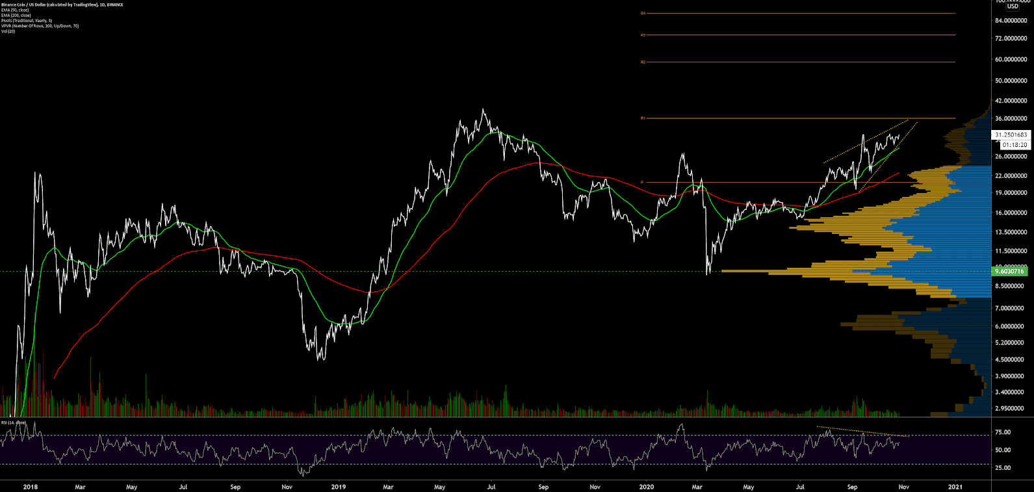Viewport: 1034px width, 492px height.
Task: Select the R4 pivot level label
Action: pos(643,13)
